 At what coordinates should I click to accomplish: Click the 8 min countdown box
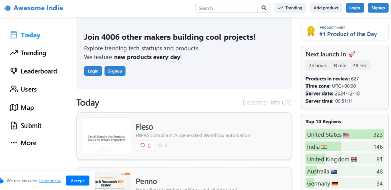[340, 65]
